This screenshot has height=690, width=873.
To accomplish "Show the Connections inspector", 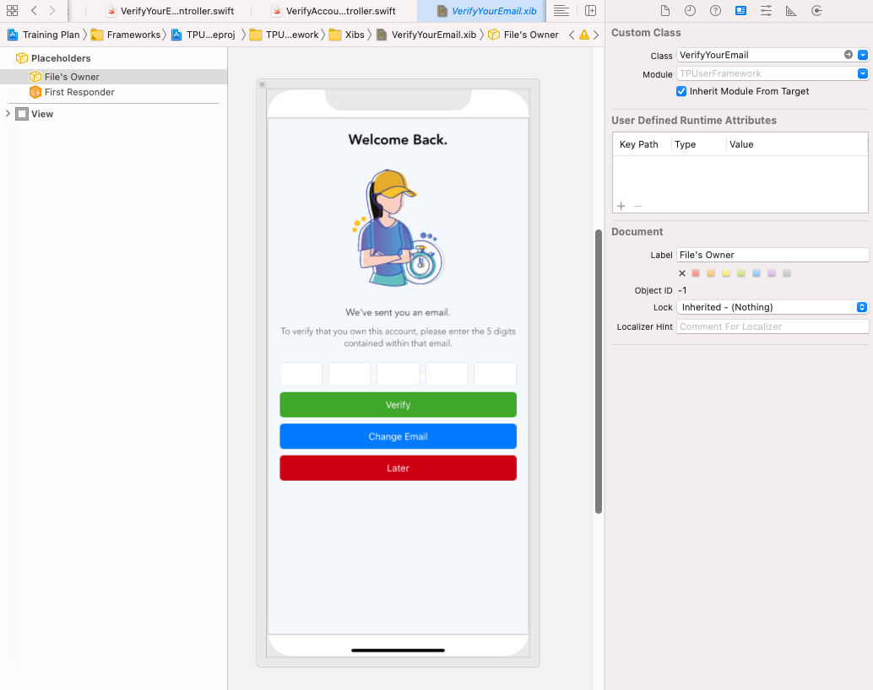I will pos(816,11).
